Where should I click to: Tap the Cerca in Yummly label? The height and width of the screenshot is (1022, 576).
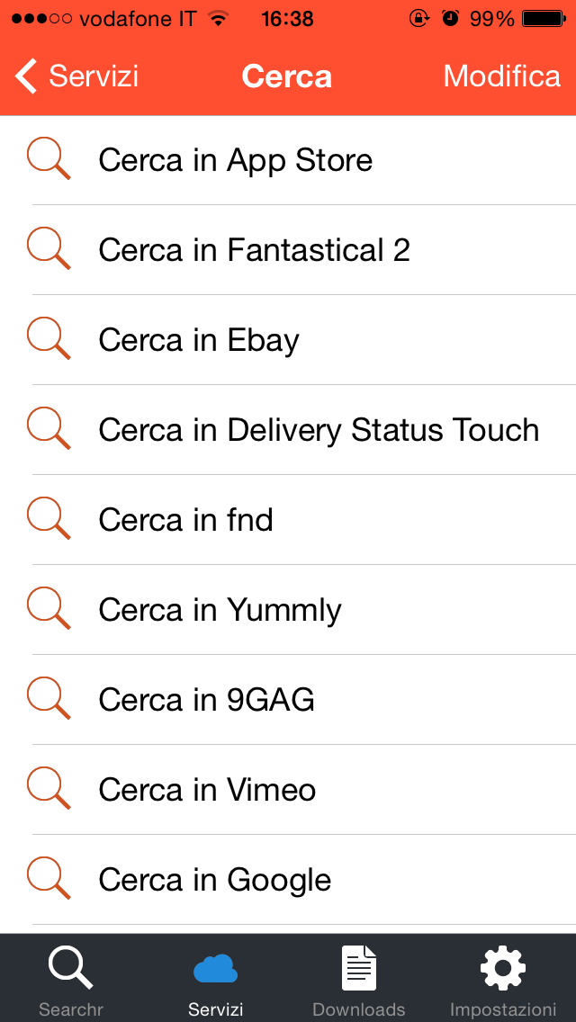220,610
